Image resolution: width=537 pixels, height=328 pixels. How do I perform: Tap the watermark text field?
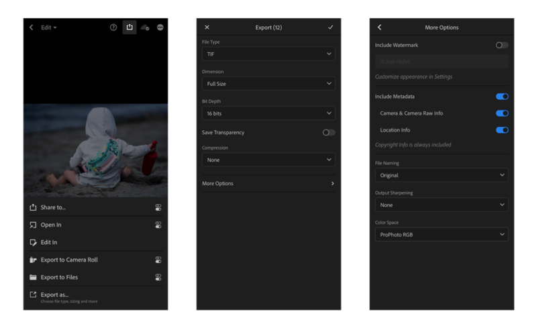[x=442, y=61]
